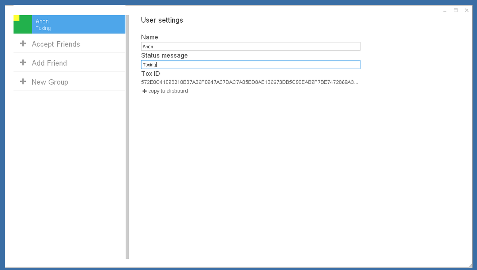Click the plus icon beside New Group
Image resolution: width=477 pixels, height=270 pixels.
[x=23, y=82]
